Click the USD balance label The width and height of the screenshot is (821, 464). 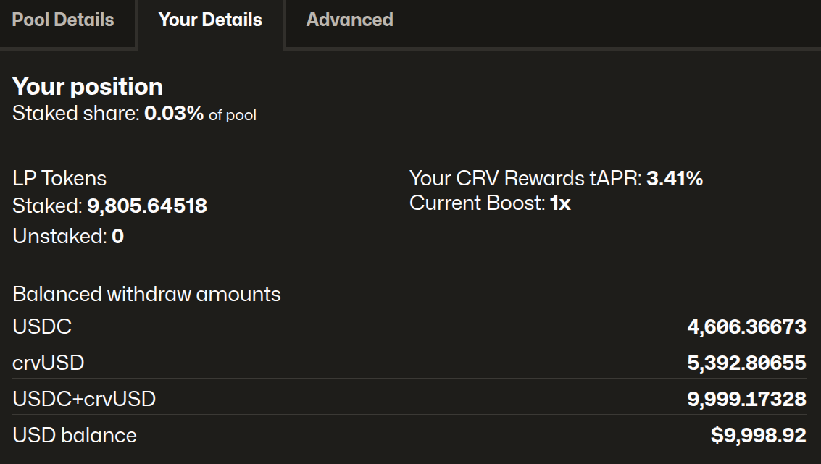click(x=75, y=435)
